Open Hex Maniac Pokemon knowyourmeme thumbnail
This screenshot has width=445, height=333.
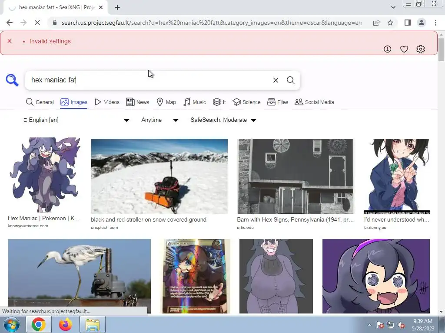tap(44, 175)
